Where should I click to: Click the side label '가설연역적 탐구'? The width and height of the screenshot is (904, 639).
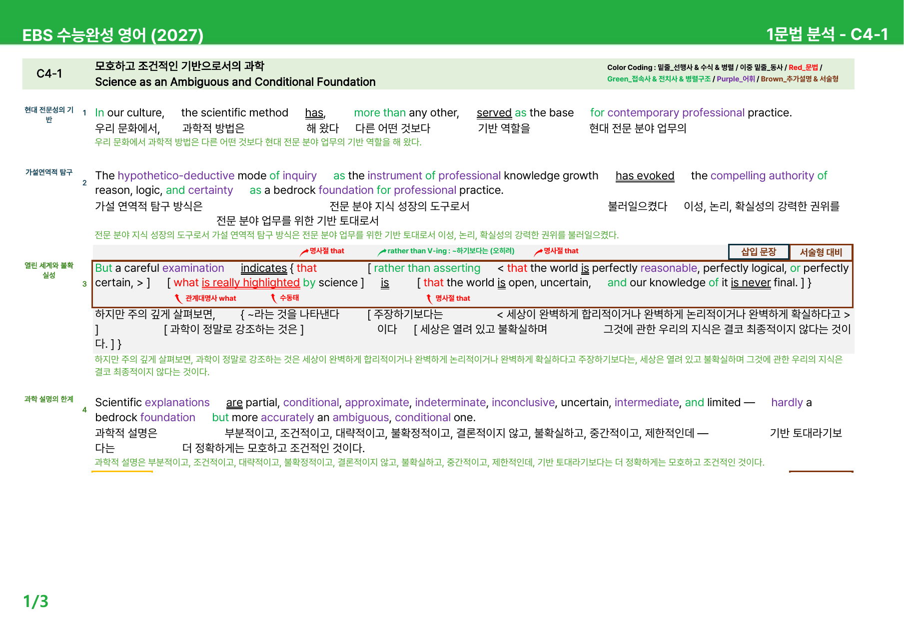(x=49, y=172)
